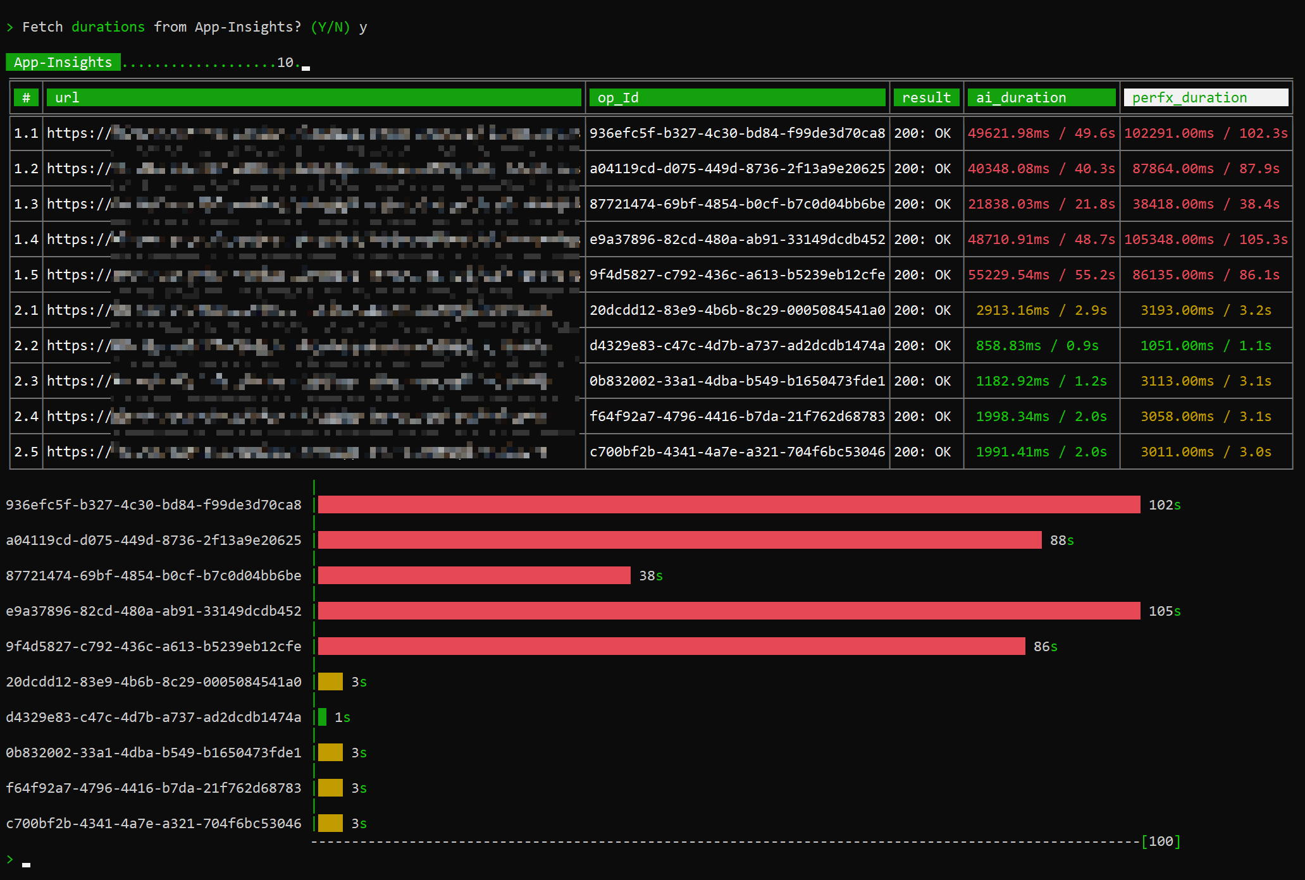Click the bottom command prompt cursor
The height and width of the screenshot is (880, 1305).
26,863
